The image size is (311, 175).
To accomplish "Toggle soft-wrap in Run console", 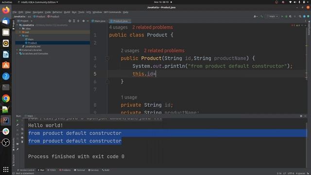I will coord(22,129).
